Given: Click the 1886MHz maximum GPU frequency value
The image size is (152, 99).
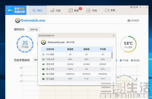Looking at the screenshot, I should click(x=70, y=74).
